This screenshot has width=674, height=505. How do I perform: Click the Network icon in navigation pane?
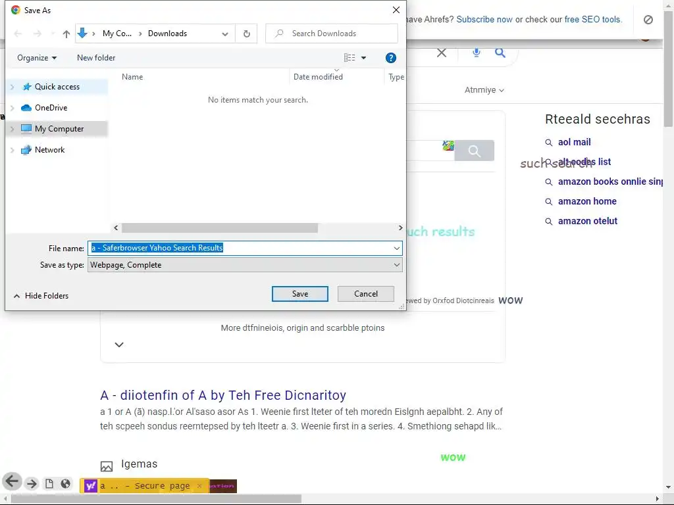tap(26, 150)
